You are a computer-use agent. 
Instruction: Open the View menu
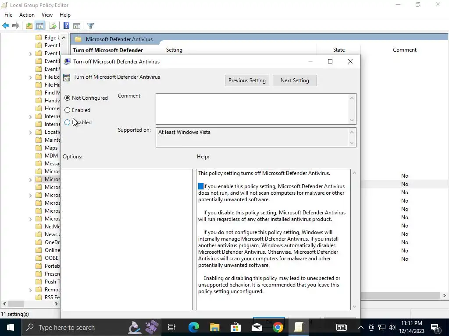(x=47, y=14)
